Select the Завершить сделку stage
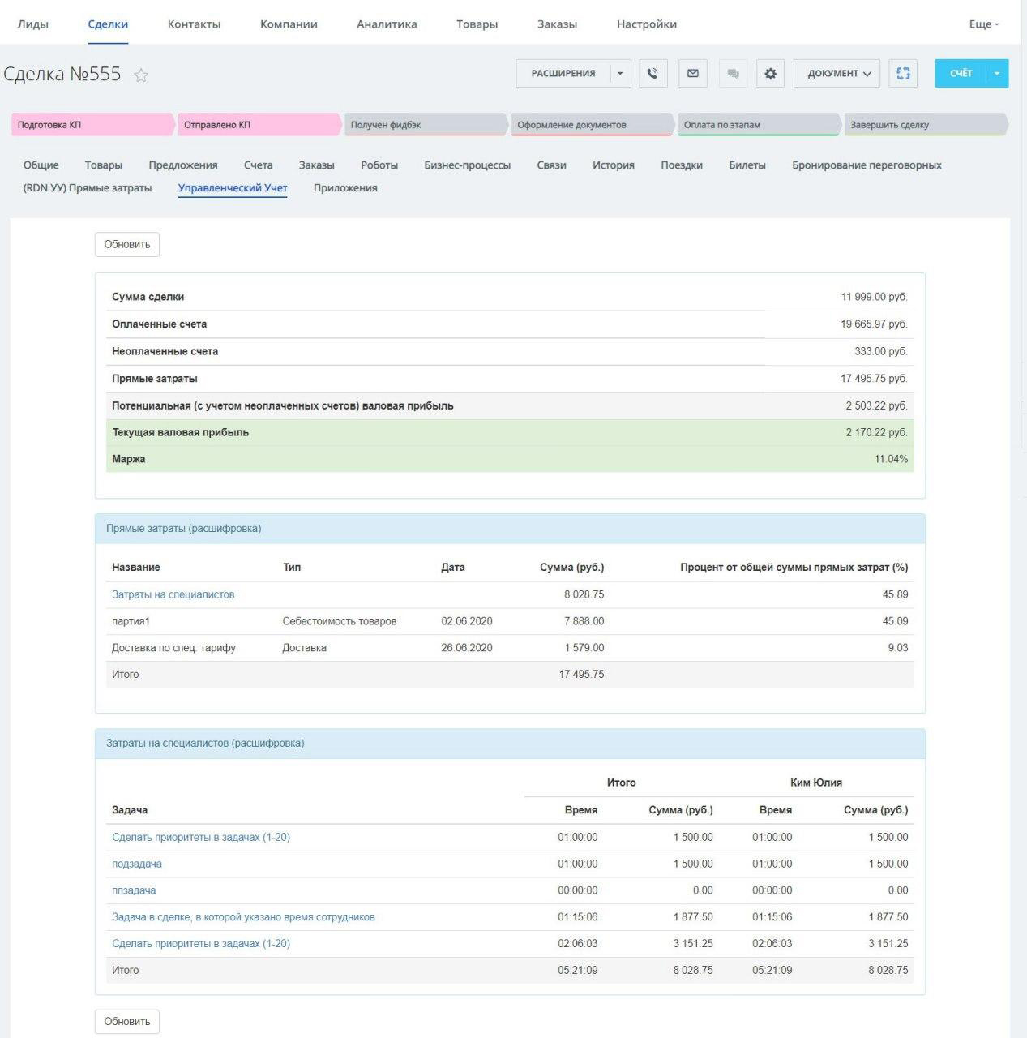This screenshot has width=1027, height=1038. coord(922,125)
